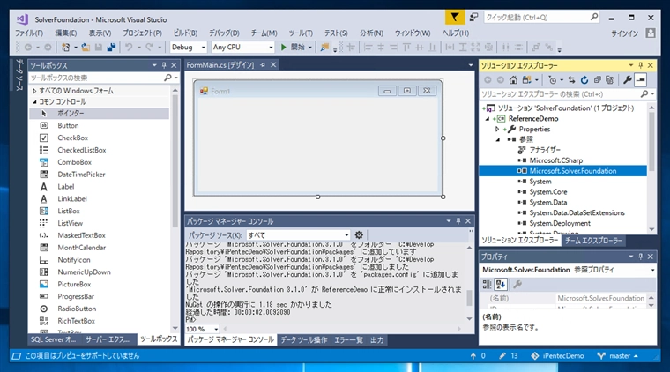This screenshot has width=670, height=372.
Task: Select the System.Core reference
Action: point(548,192)
